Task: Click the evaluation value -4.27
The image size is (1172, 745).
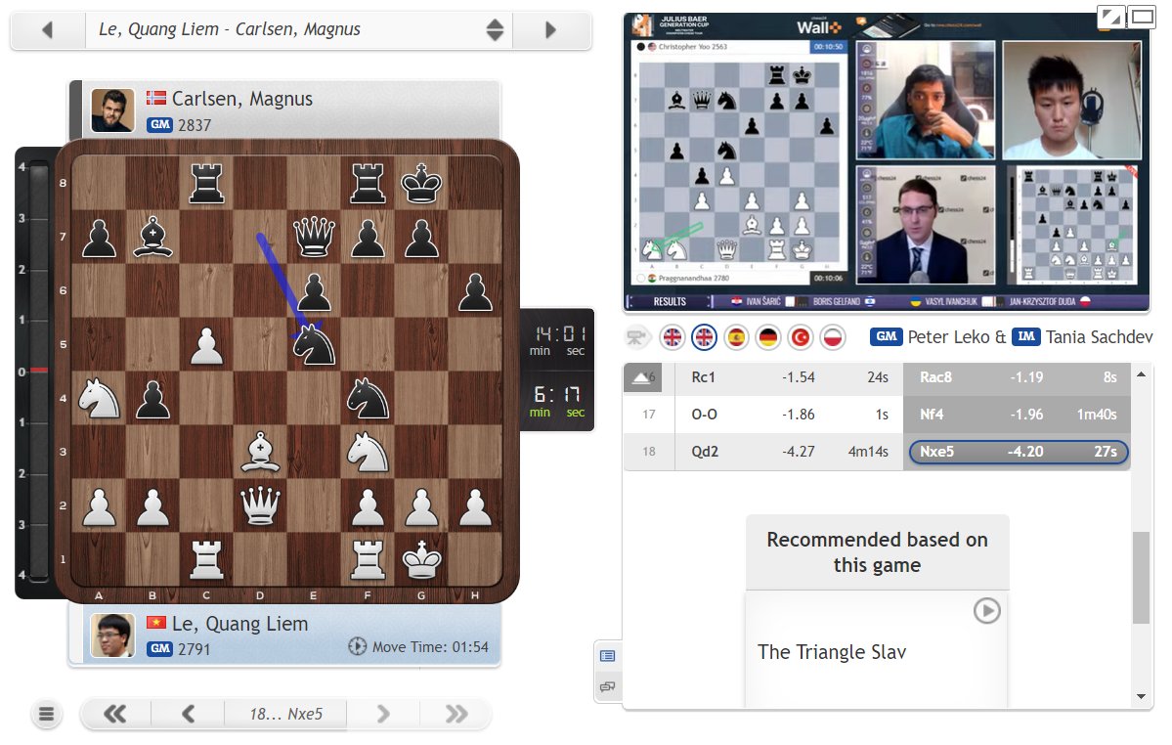Action: (799, 452)
